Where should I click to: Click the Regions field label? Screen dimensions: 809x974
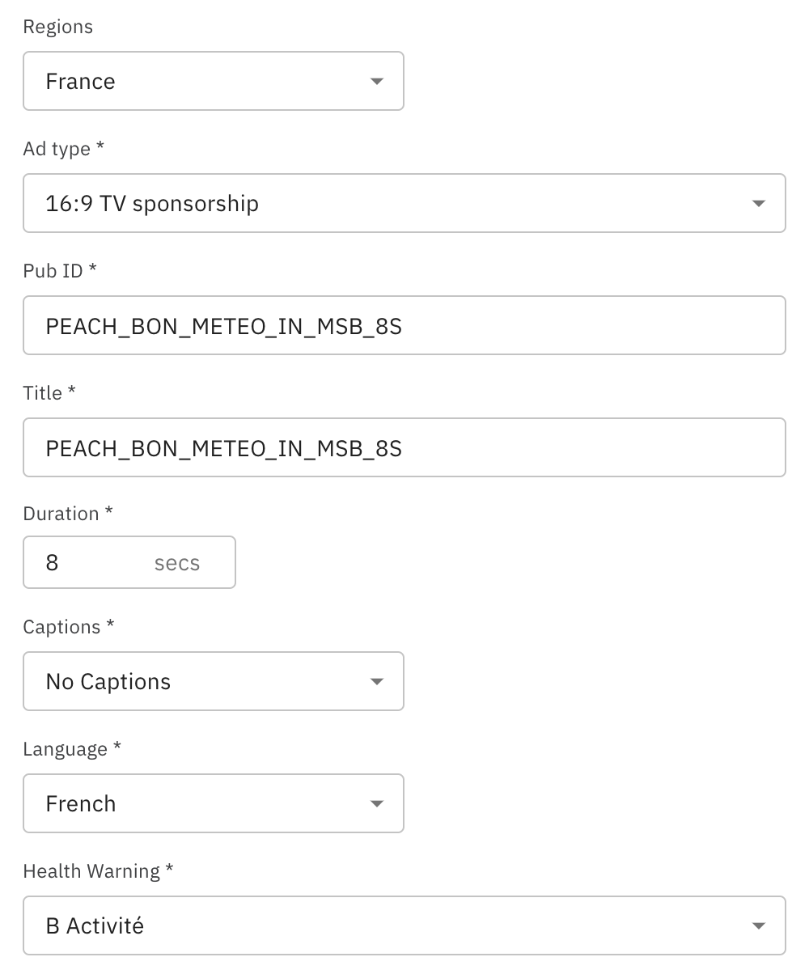[x=57, y=27]
